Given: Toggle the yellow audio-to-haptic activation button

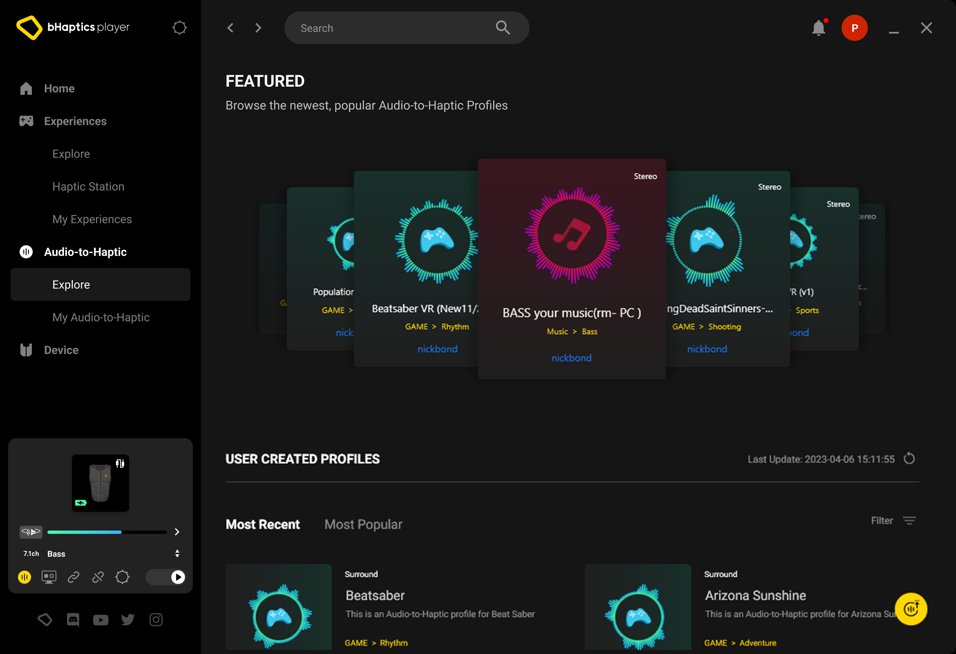Looking at the screenshot, I should point(24,577).
